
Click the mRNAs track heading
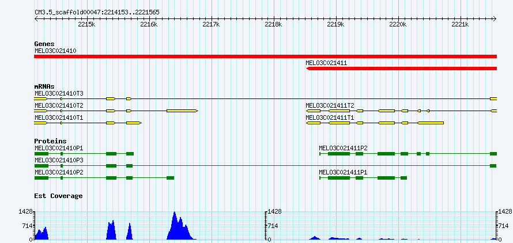[x=44, y=87]
